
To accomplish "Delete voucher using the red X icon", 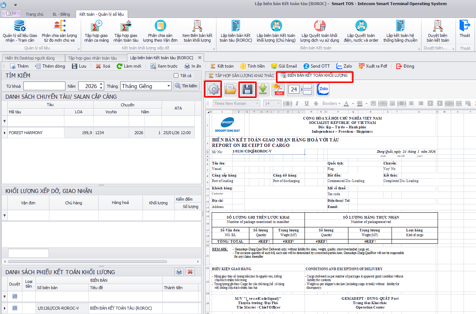I will point(190,272).
